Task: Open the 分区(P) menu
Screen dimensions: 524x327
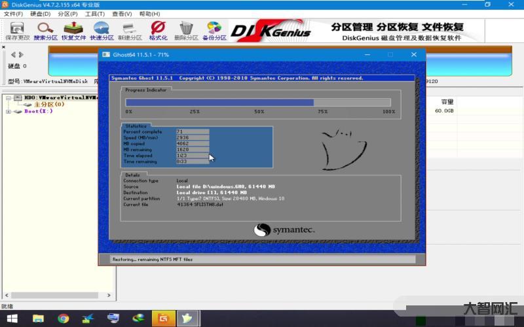Action: pos(67,14)
